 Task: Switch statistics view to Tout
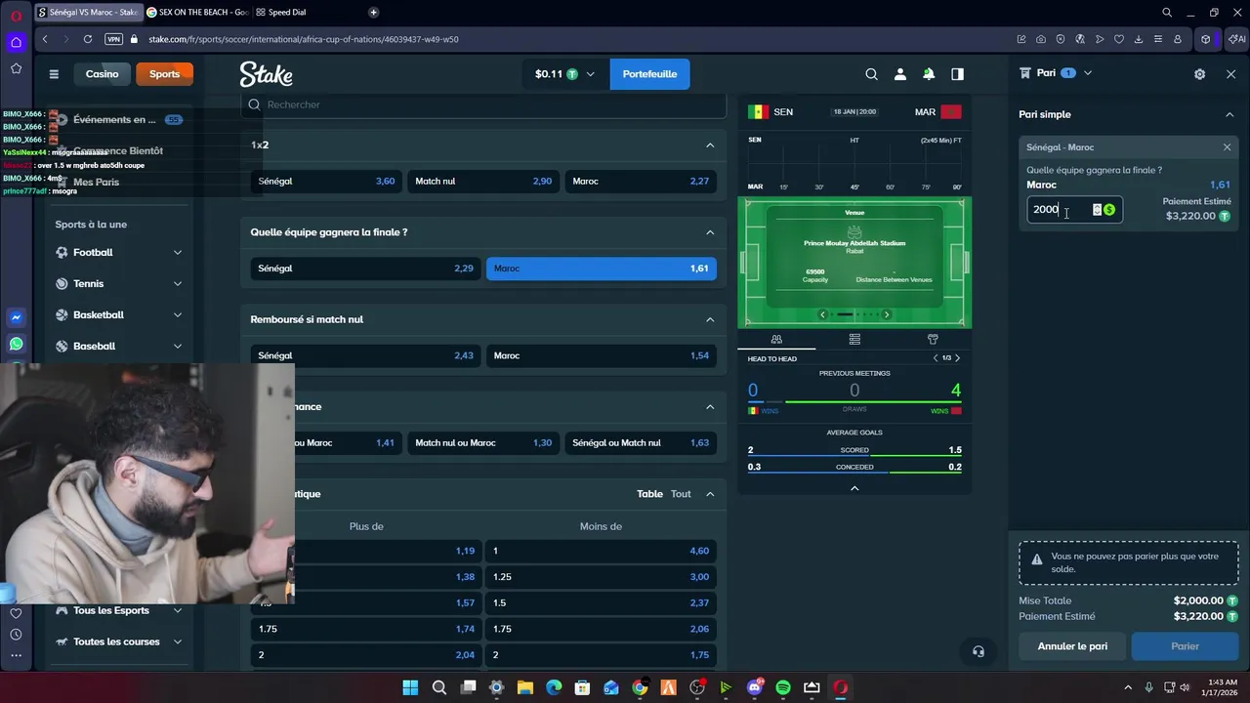(x=681, y=494)
